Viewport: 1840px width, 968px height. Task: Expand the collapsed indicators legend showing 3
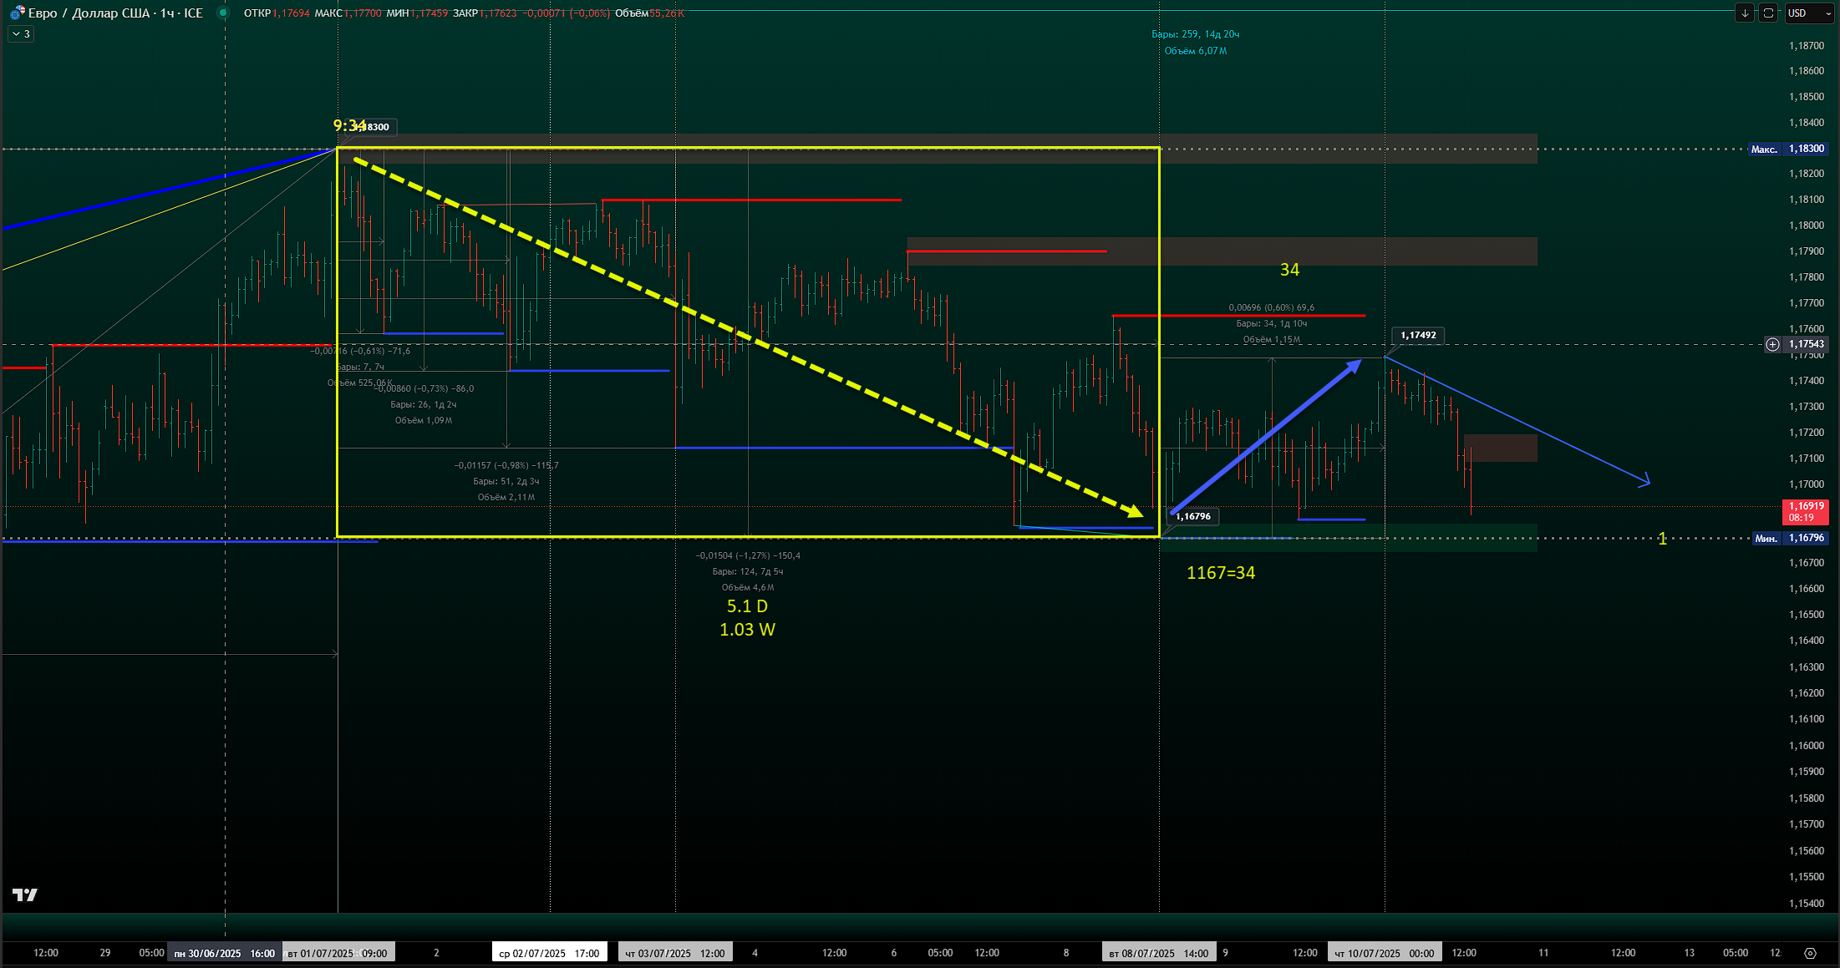(x=21, y=34)
